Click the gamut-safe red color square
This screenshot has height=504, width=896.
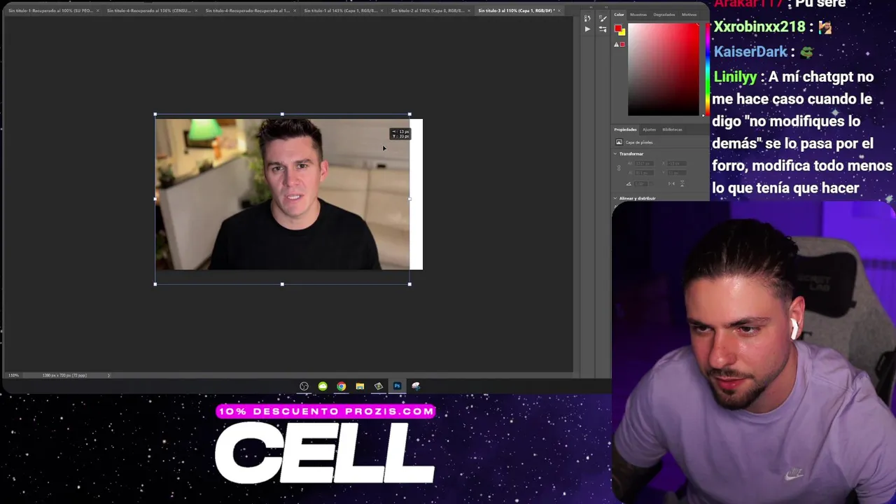[622, 45]
